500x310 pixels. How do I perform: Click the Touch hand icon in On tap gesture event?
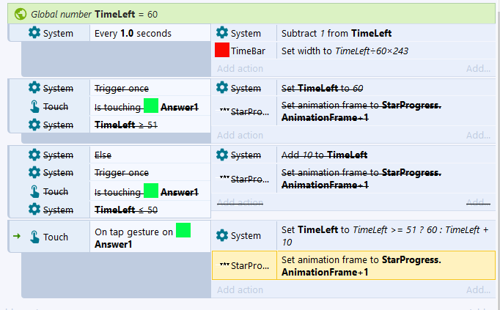pos(34,237)
